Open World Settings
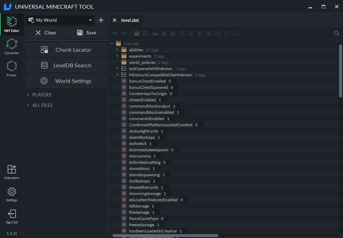Screen dimensions: 343x238 click(66, 81)
